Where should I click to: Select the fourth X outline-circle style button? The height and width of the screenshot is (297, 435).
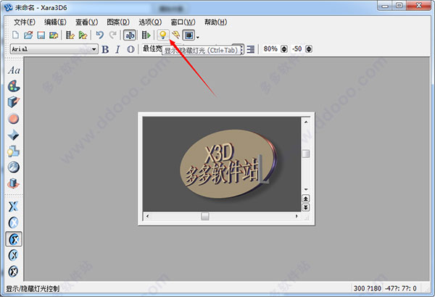click(13, 255)
